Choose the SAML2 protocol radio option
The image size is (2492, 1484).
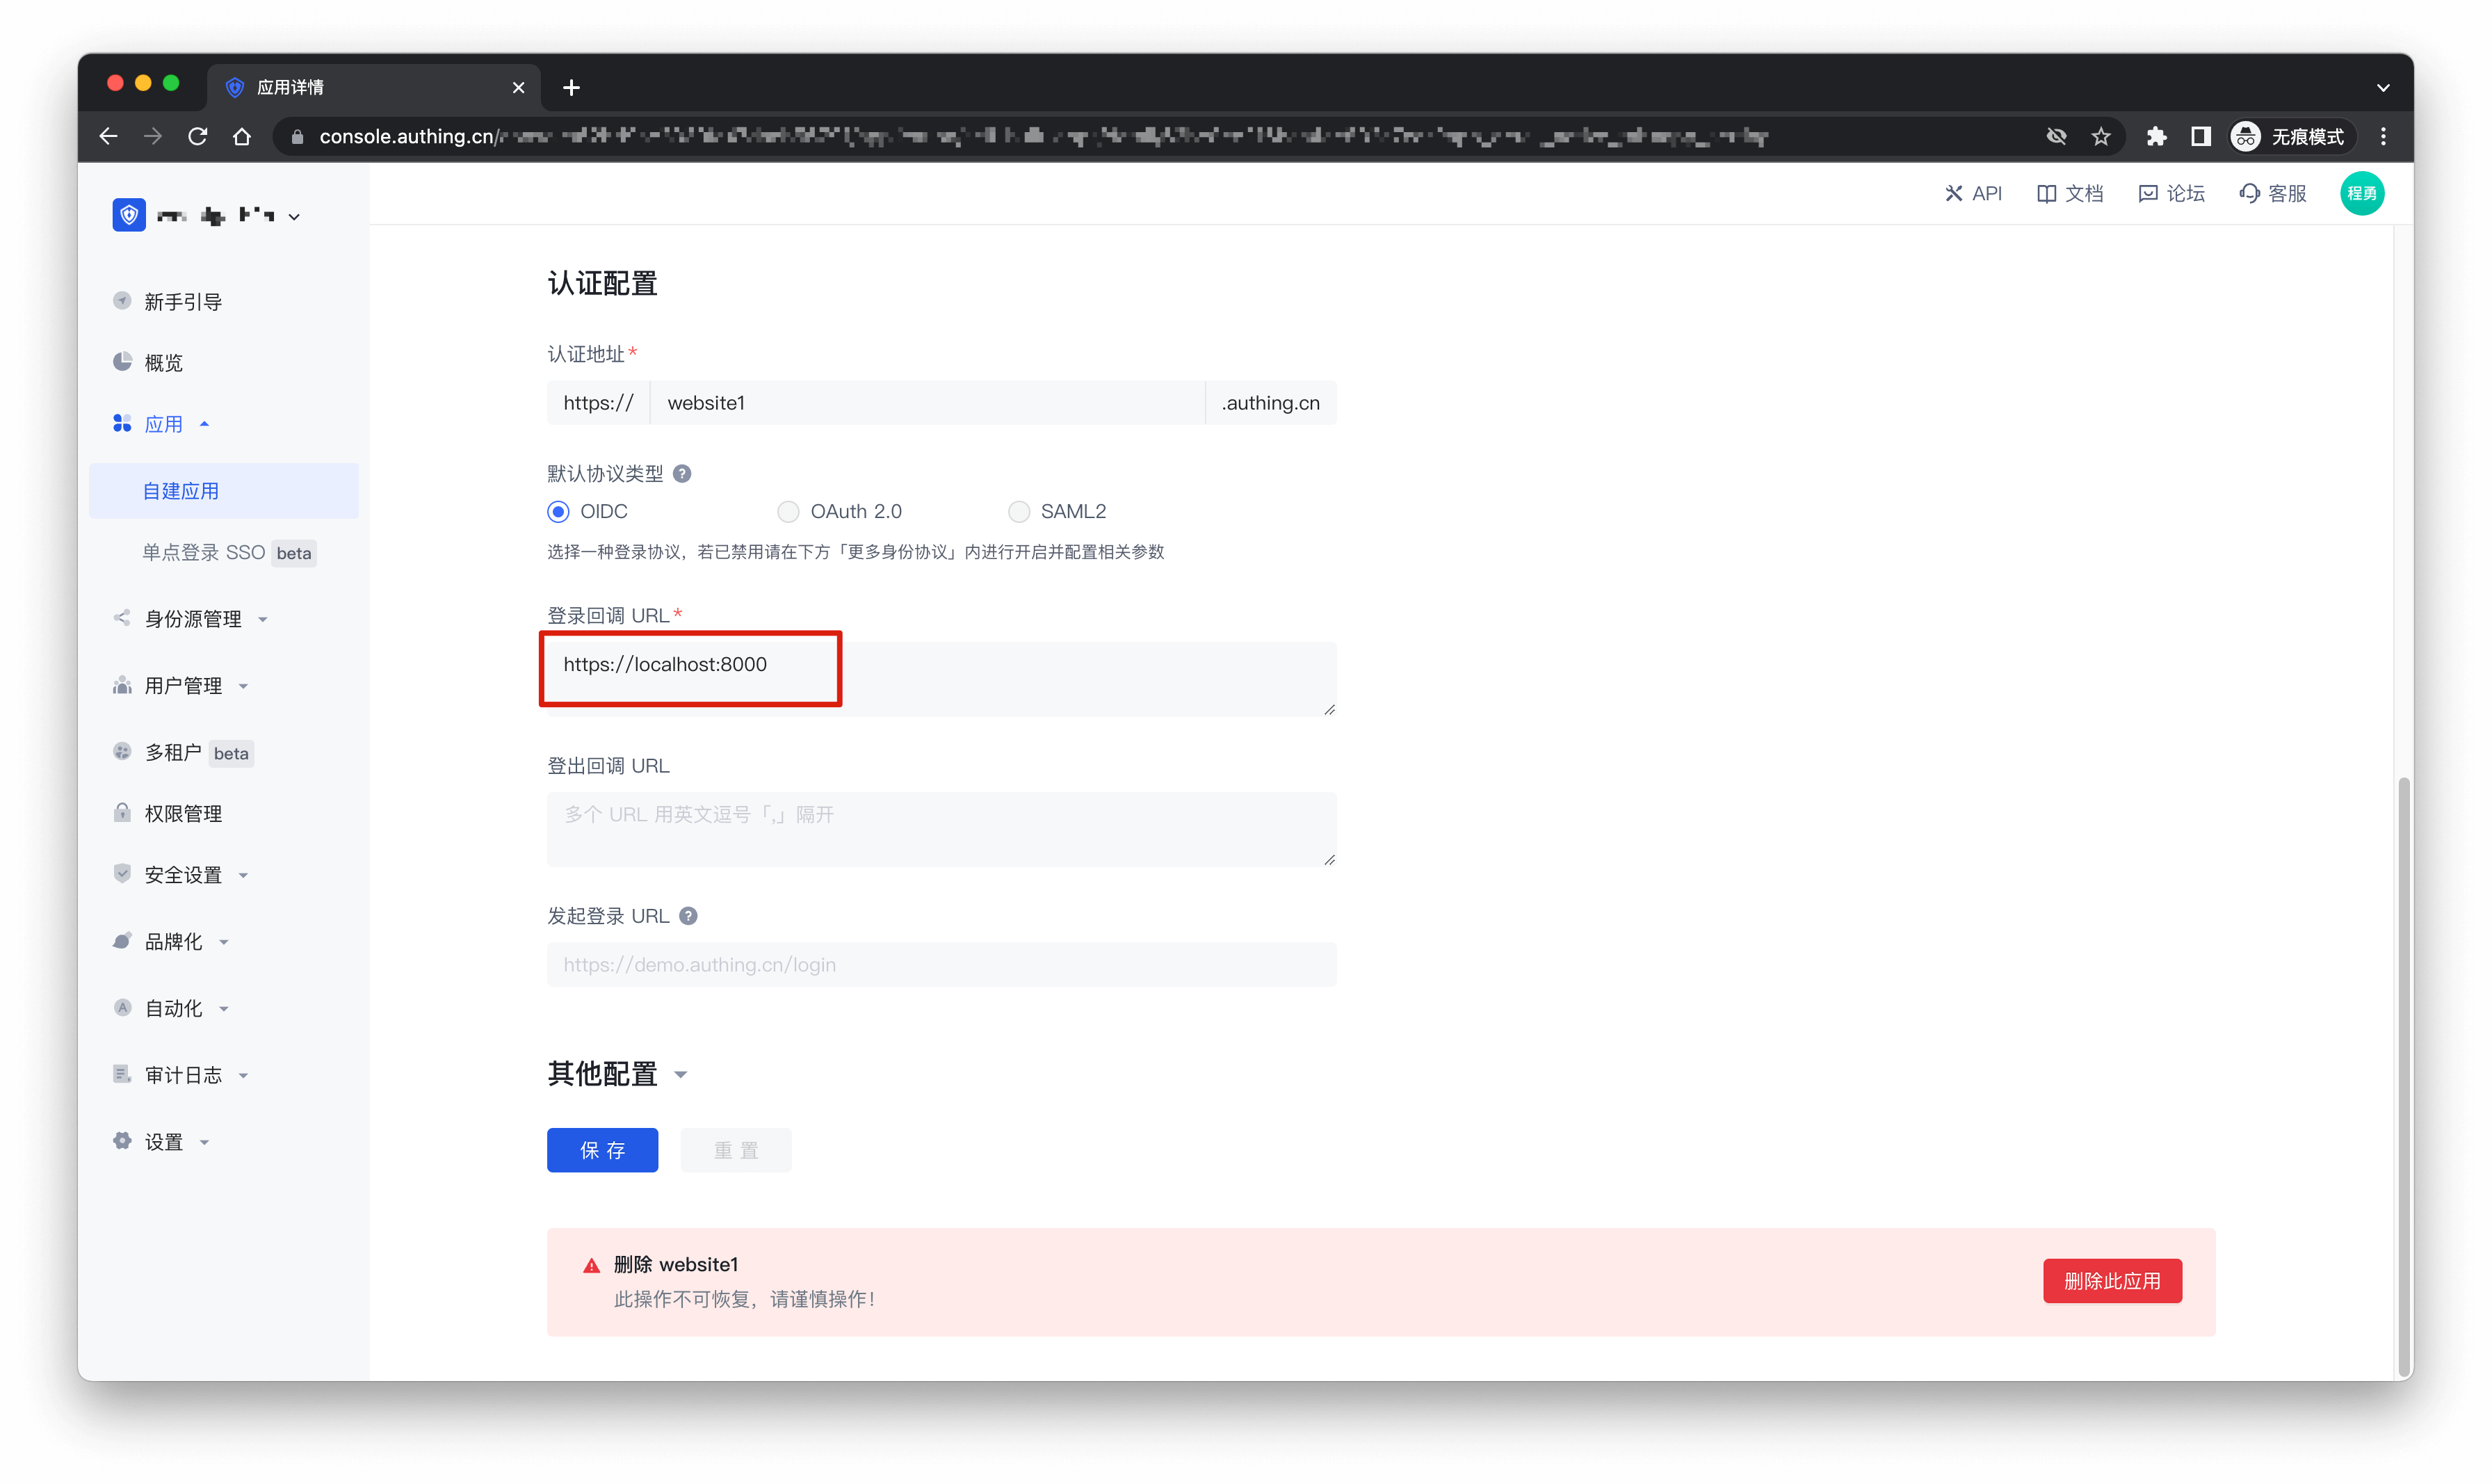point(1019,512)
